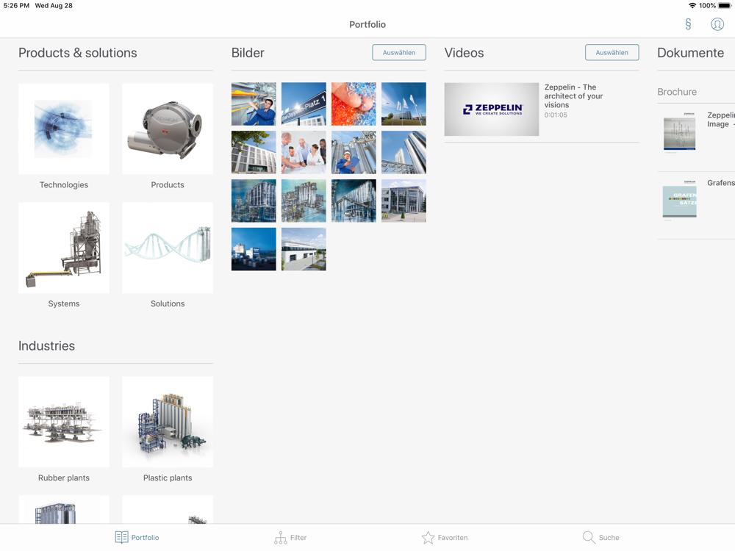This screenshot has width=735, height=551.
Task: Open image of flags before headquarters building
Action: point(404,104)
